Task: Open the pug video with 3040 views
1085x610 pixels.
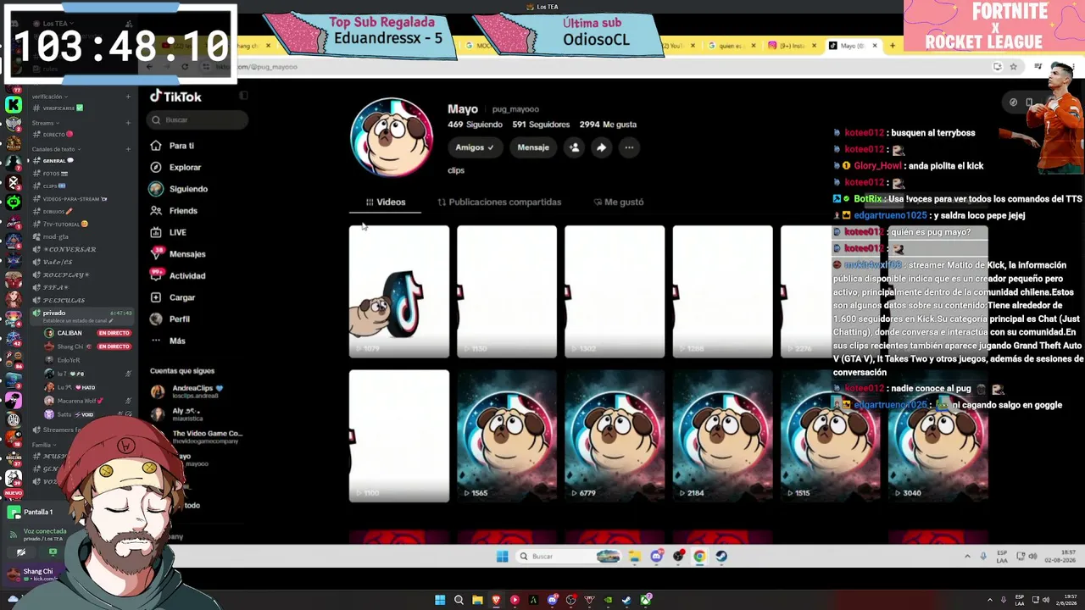Action: [938, 435]
